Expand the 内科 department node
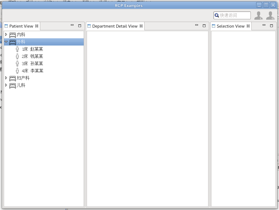Viewport: 279px width, 210px height. point(6,35)
